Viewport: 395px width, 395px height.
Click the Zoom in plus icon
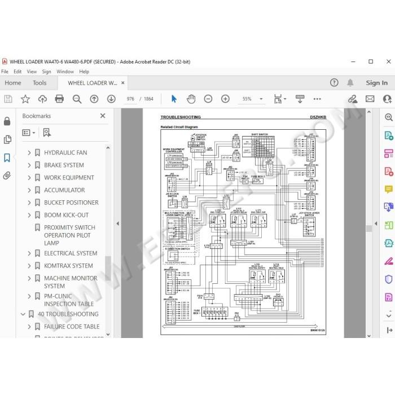click(x=225, y=99)
